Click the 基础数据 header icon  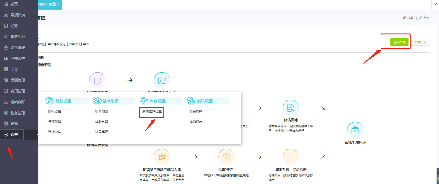(97, 101)
